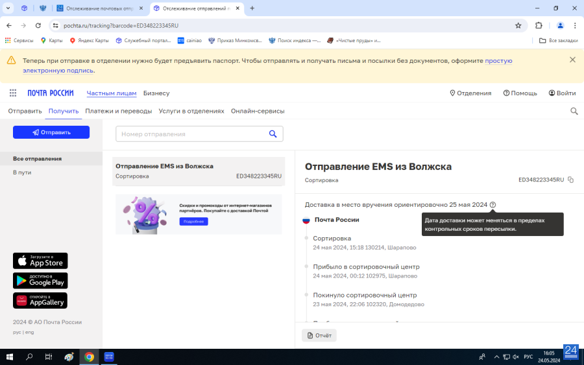Screen dimensions: 584x365
Task: Click Подробнее on the discounts banner
Action: tap(193, 221)
